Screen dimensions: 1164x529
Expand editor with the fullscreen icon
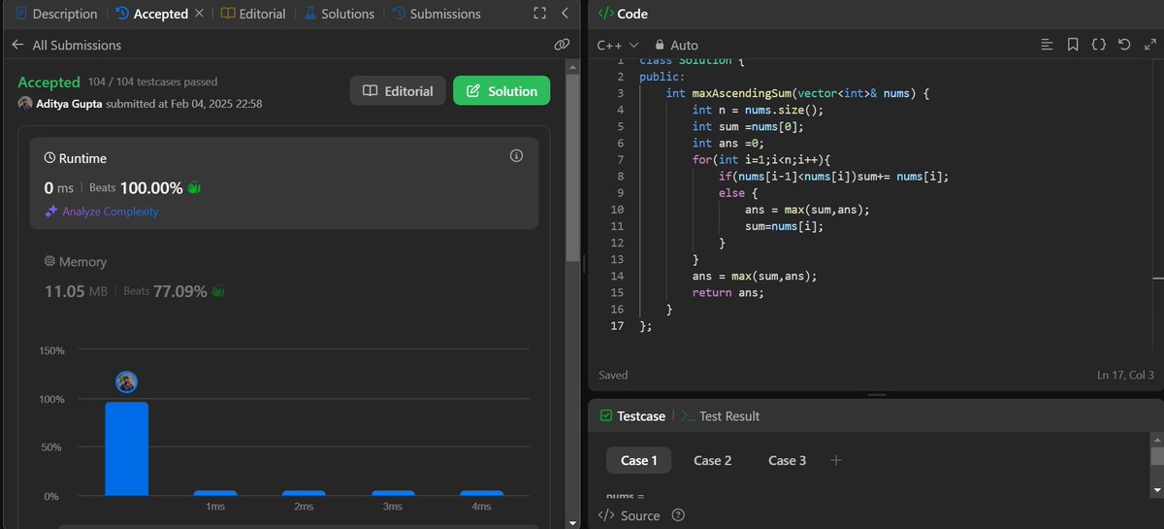[1149, 45]
